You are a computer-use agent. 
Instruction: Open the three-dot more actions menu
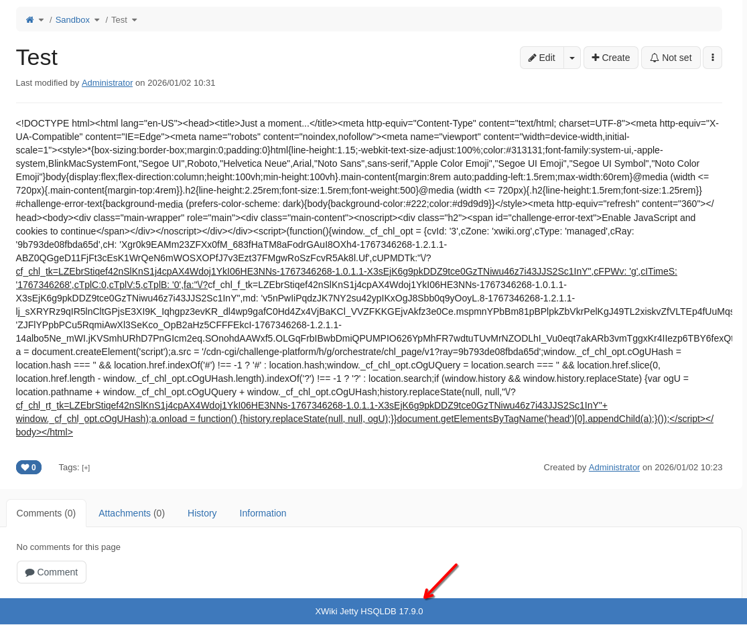712,58
